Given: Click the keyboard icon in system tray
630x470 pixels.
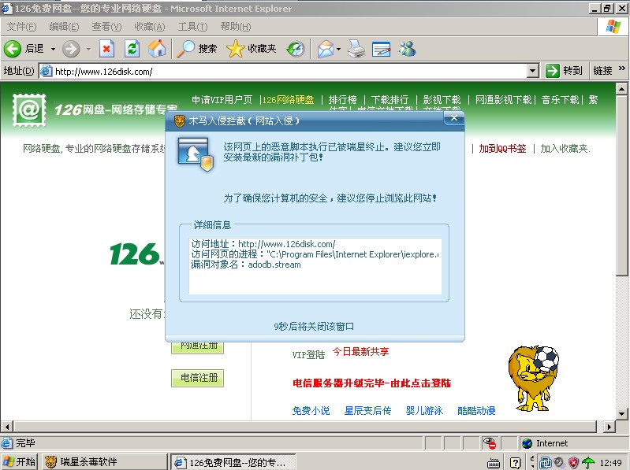Looking at the screenshot, I should point(494,463).
